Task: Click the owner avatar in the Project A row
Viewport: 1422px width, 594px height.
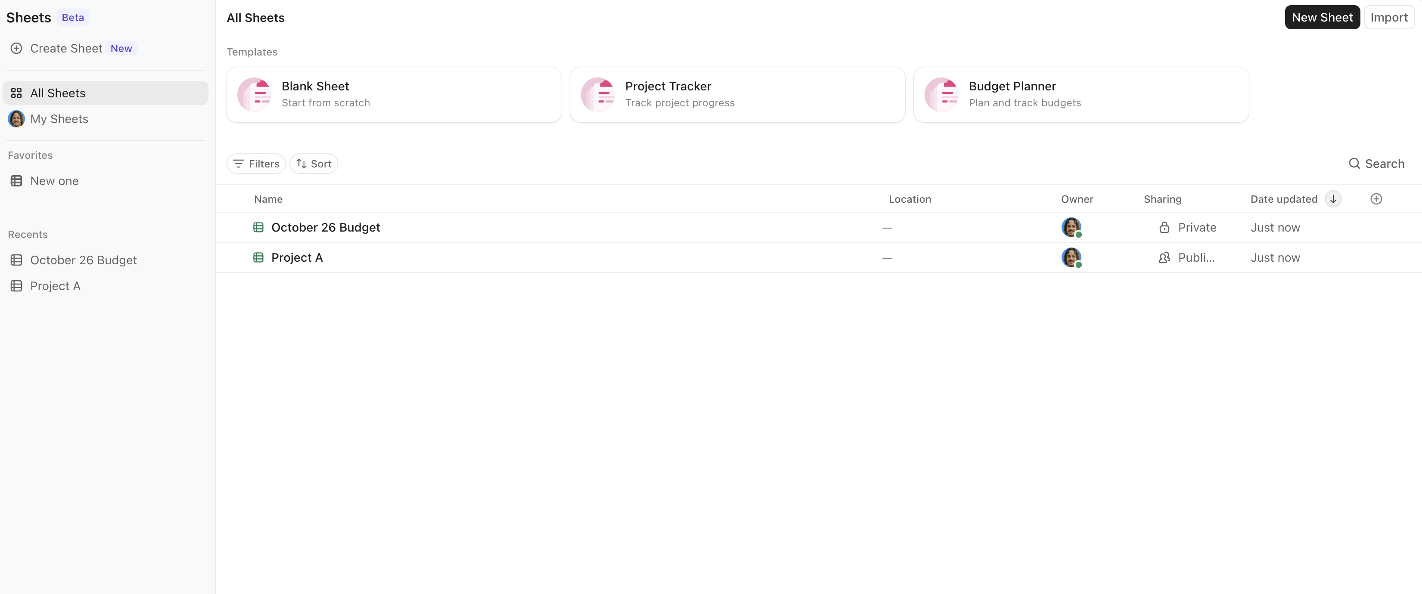Action: pos(1071,257)
